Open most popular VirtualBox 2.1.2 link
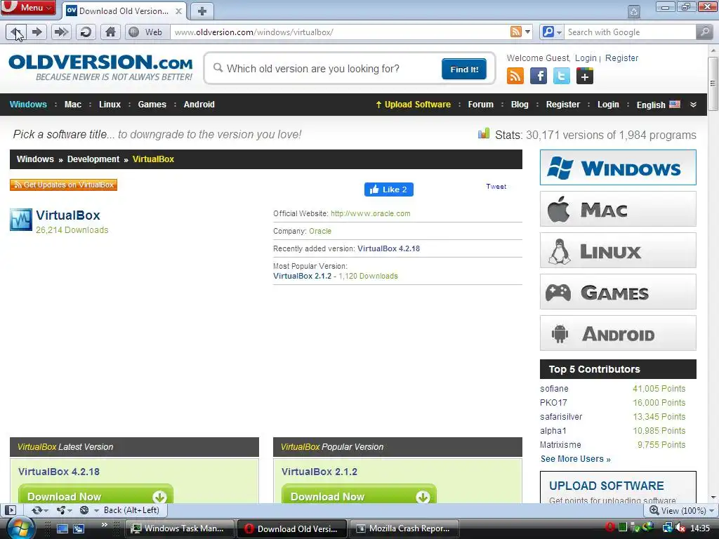 pos(302,276)
